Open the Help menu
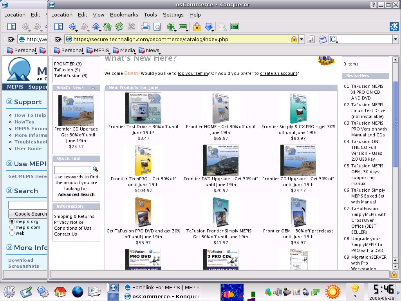 (x=195, y=15)
